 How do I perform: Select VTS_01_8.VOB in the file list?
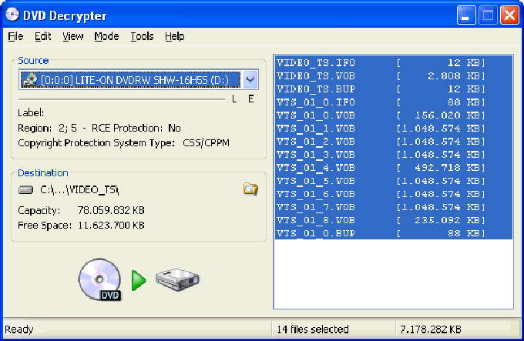[394, 220]
